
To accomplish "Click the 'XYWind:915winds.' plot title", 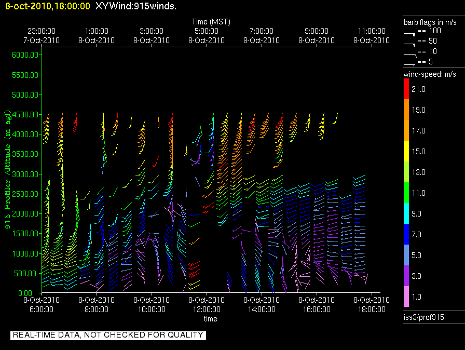I will [136, 6].
